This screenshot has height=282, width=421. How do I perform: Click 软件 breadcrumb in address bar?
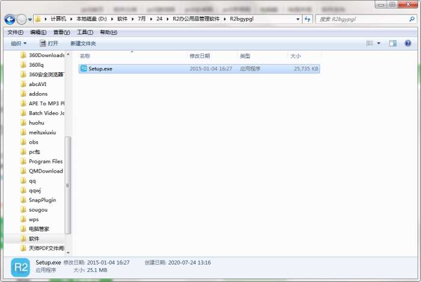[122, 19]
